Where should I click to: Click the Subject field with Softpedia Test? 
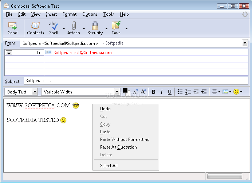point(136,81)
